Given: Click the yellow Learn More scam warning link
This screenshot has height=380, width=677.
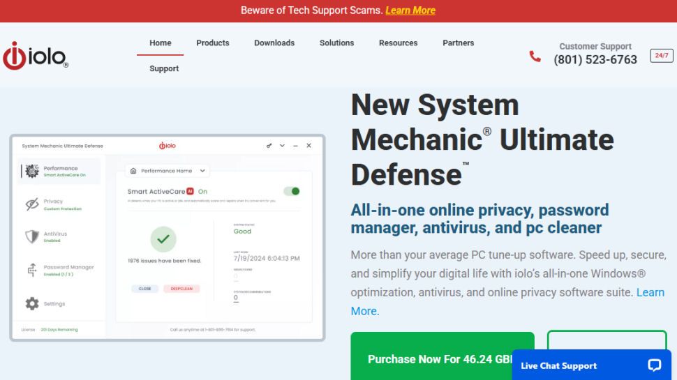Looking at the screenshot, I should click(410, 10).
